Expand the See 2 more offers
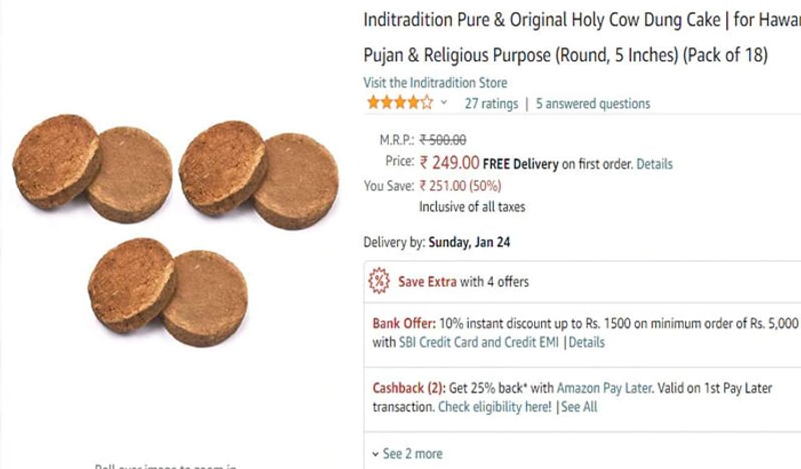Screen dimensions: 801x469 [x=407, y=454]
